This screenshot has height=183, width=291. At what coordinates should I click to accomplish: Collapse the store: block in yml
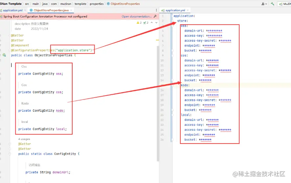(x=172, y=21)
